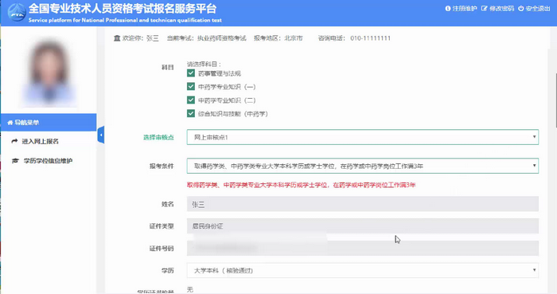Click the home icon beside 导航菜单
Image resolution: width=557 pixels, height=294 pixels.
(x=10, y=123)
